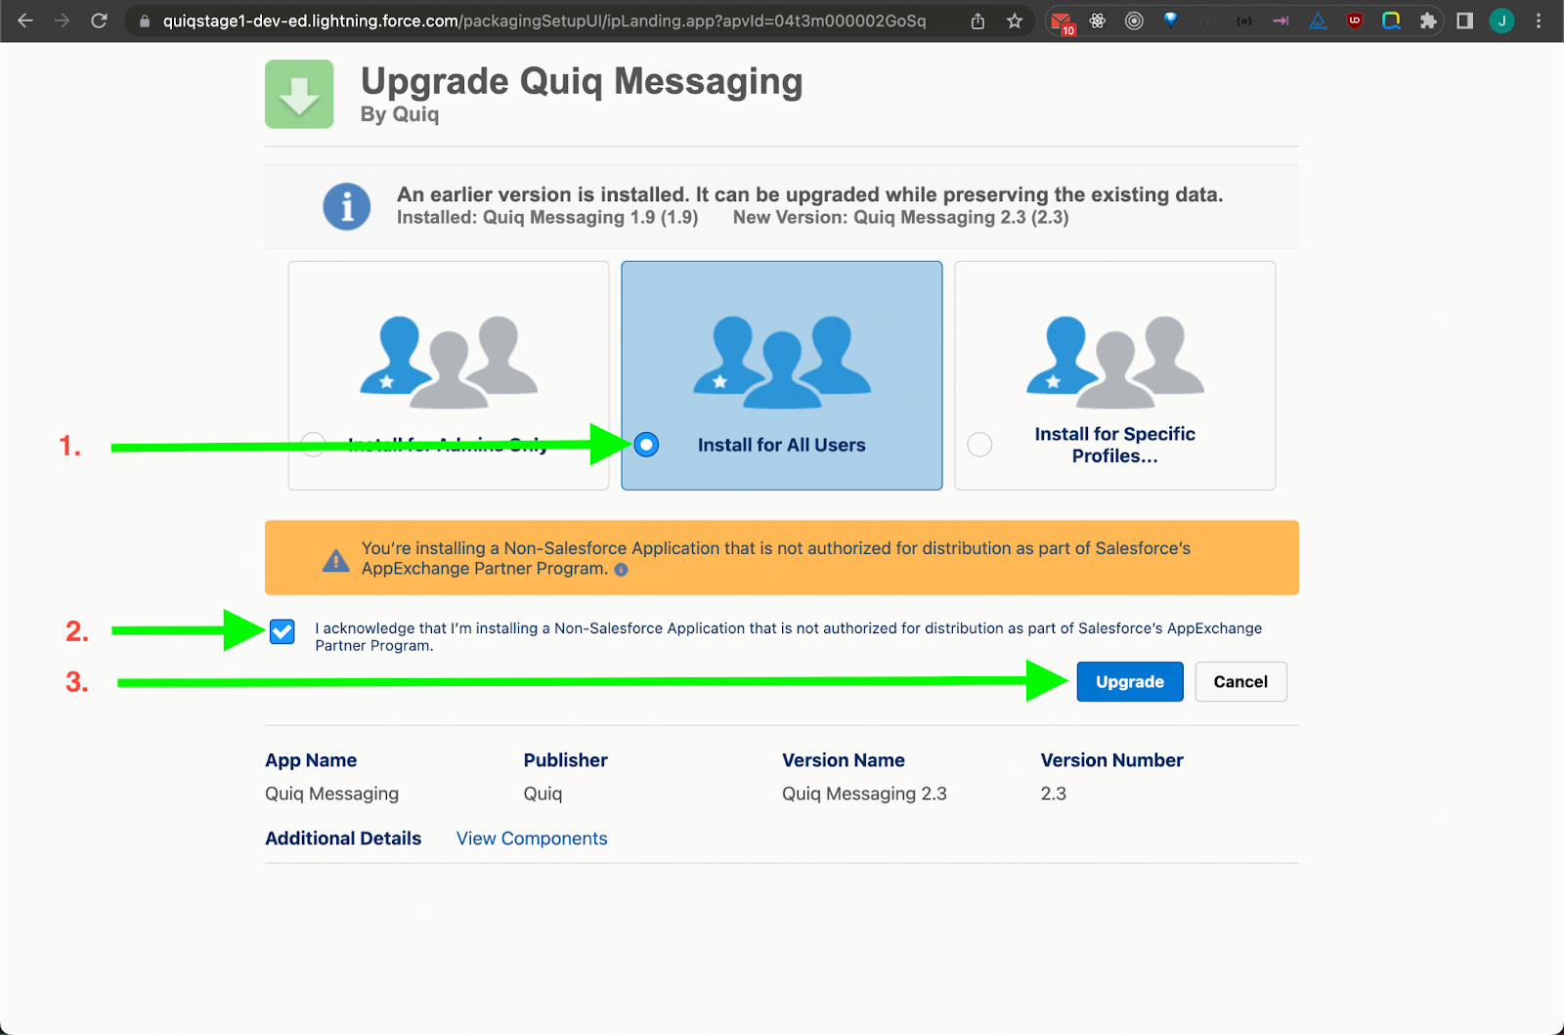Toggle the browser side panel
The width and height of the screenshot is (1564, 1035).
(x=1464, y=21)
